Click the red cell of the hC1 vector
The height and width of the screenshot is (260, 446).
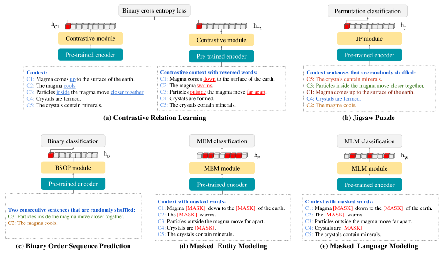[x=68, y=26]
